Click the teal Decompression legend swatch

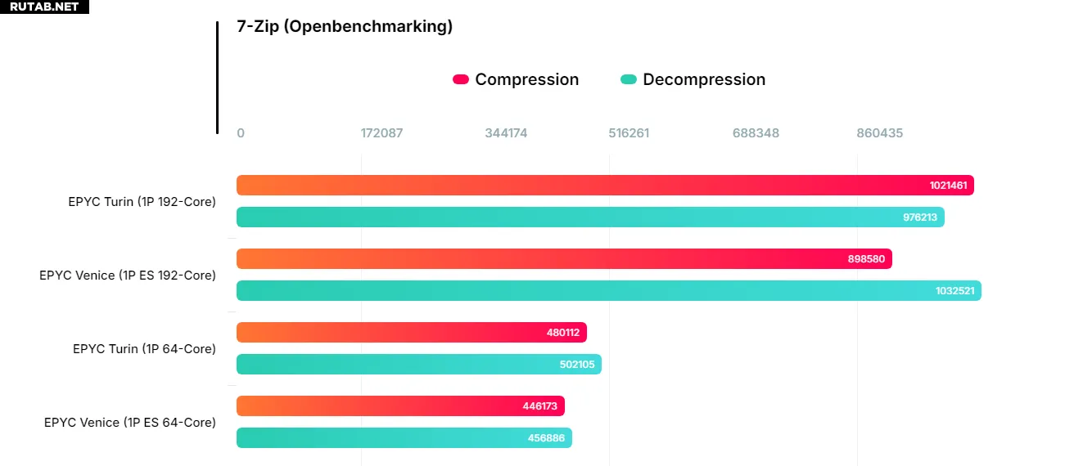point(629,79)
